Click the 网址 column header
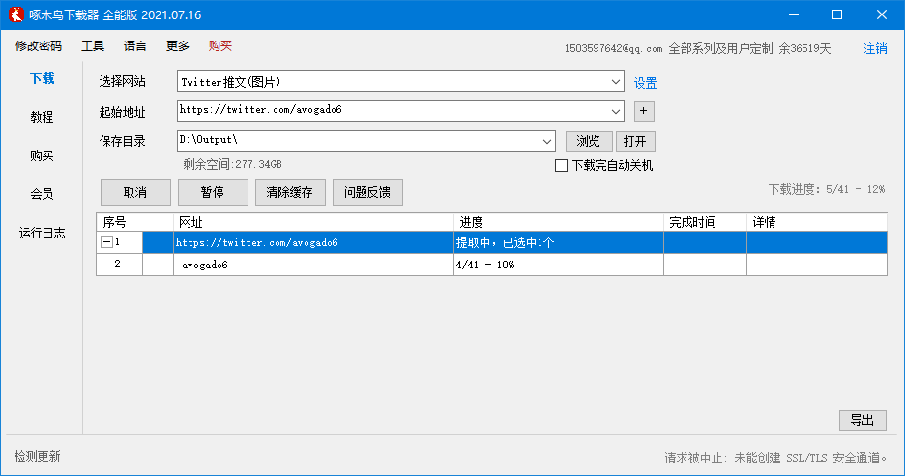 pos(313,222)
